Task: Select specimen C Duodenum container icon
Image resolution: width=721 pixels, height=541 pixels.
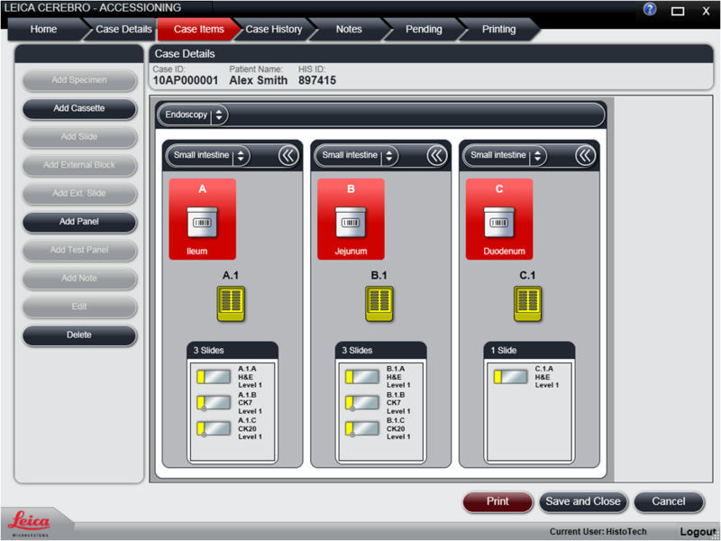Action: [499, 221]
